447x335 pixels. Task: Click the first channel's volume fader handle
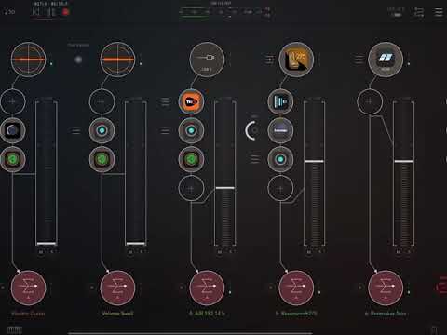(x=47, y=244)
